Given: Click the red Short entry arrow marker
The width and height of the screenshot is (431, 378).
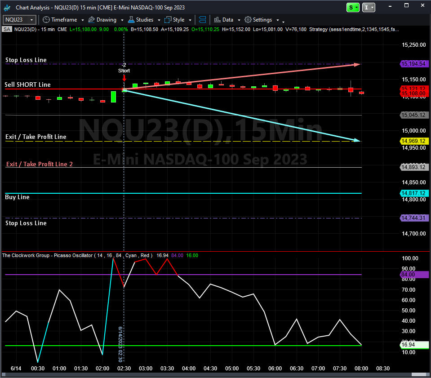Looking at the screenshot, I should pos(124,79).
